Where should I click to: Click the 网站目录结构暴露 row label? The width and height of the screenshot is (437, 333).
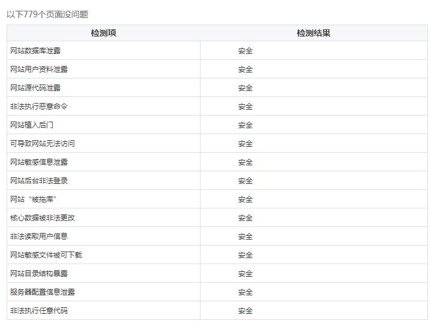point(39,274)
